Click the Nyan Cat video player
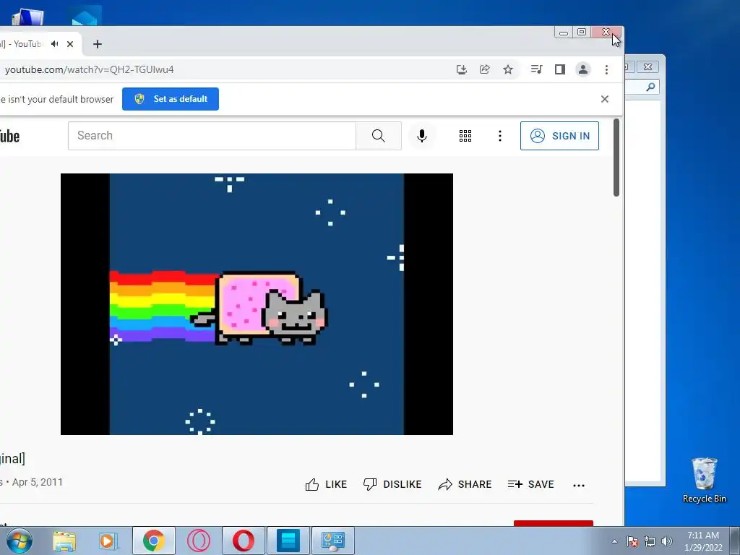 pos(257,304)
